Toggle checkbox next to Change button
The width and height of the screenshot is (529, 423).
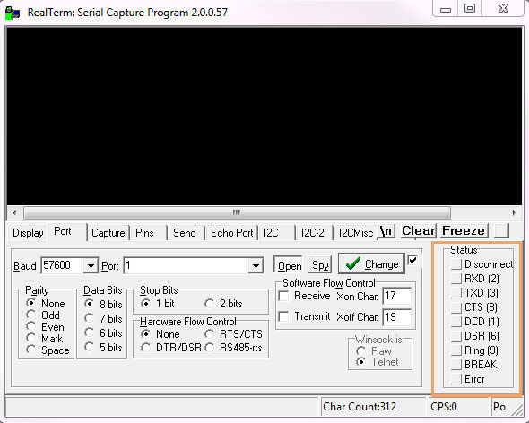[x=413, y=261]
